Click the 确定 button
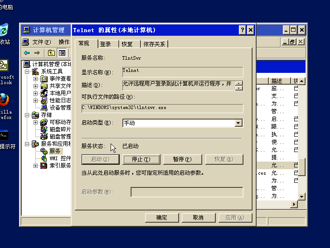Image resolution: width=330 pixels, height=248 pixels. (162, 218)
